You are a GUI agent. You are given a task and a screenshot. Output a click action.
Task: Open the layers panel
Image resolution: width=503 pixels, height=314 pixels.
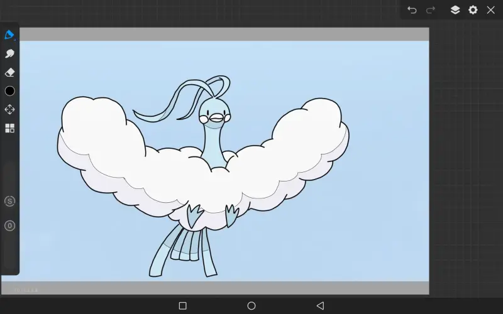tap(455, 10)
